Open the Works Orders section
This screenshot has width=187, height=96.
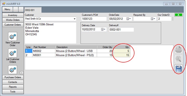13,20
